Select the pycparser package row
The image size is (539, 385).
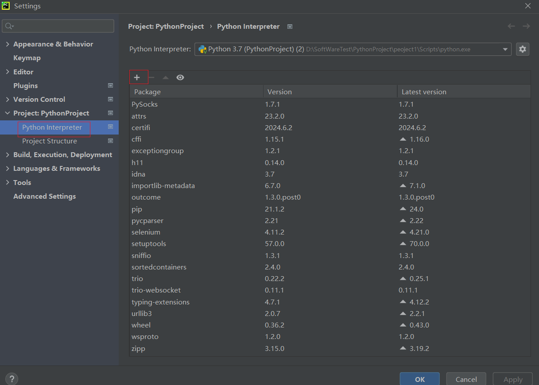pyautogui.click(x=330, y=220)
